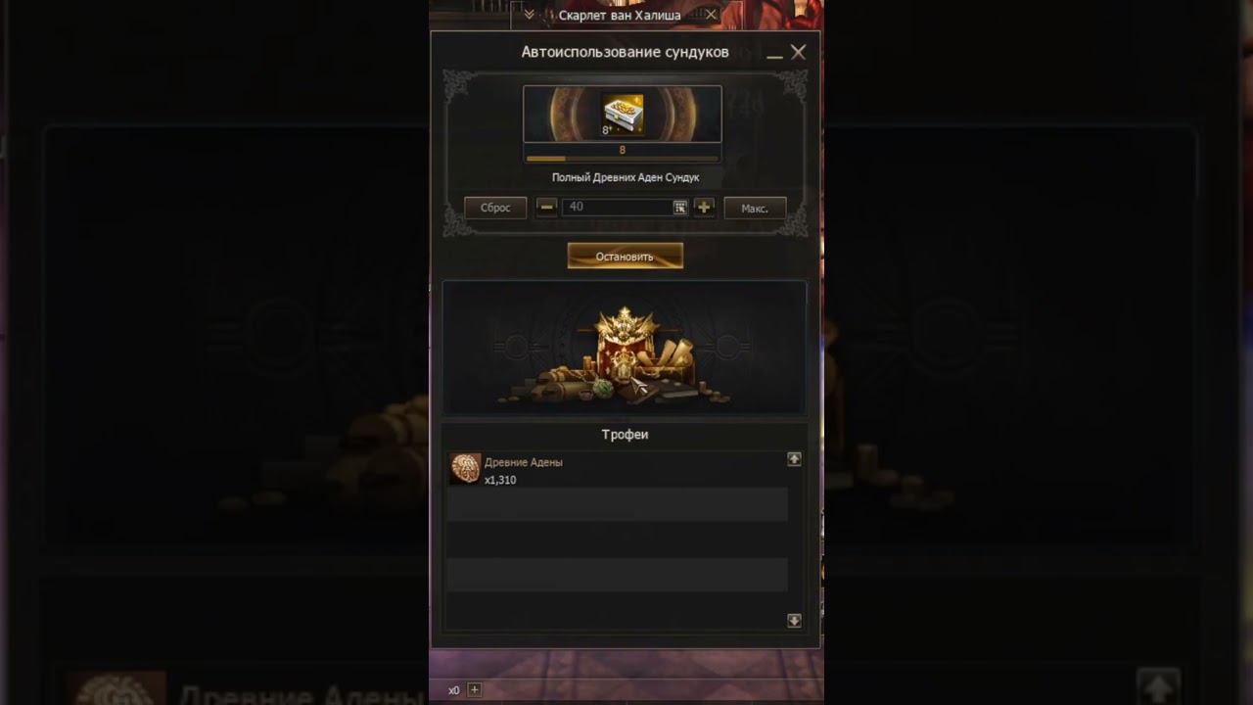Select the Древние Адены x1,310 trophy row
Screen dimensions: 1253x705
click(618, 470)
